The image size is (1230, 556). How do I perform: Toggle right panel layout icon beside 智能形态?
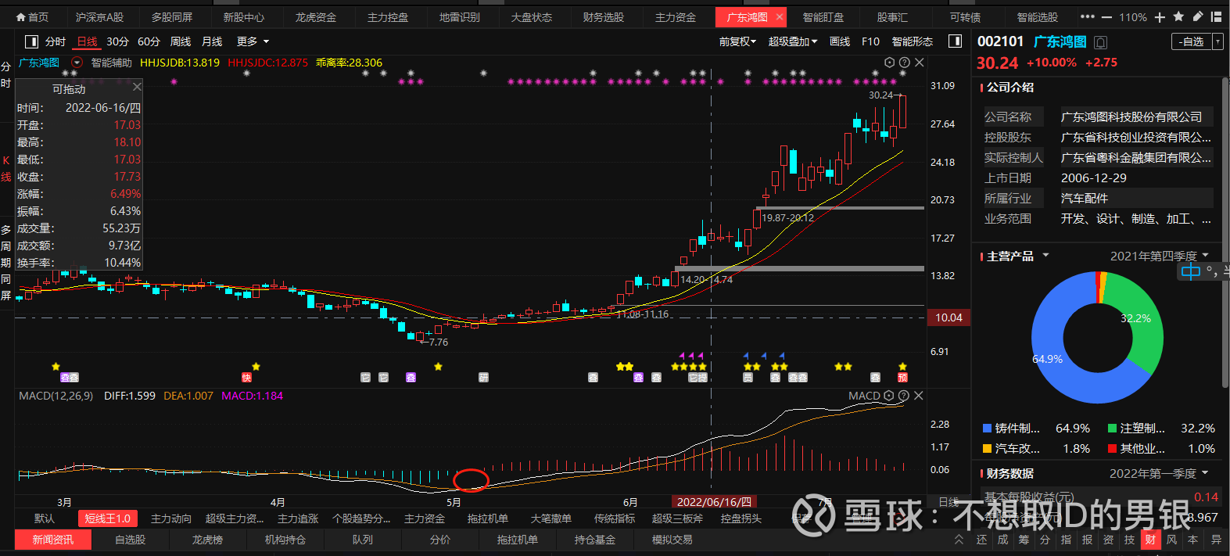[x=955, y=41]
